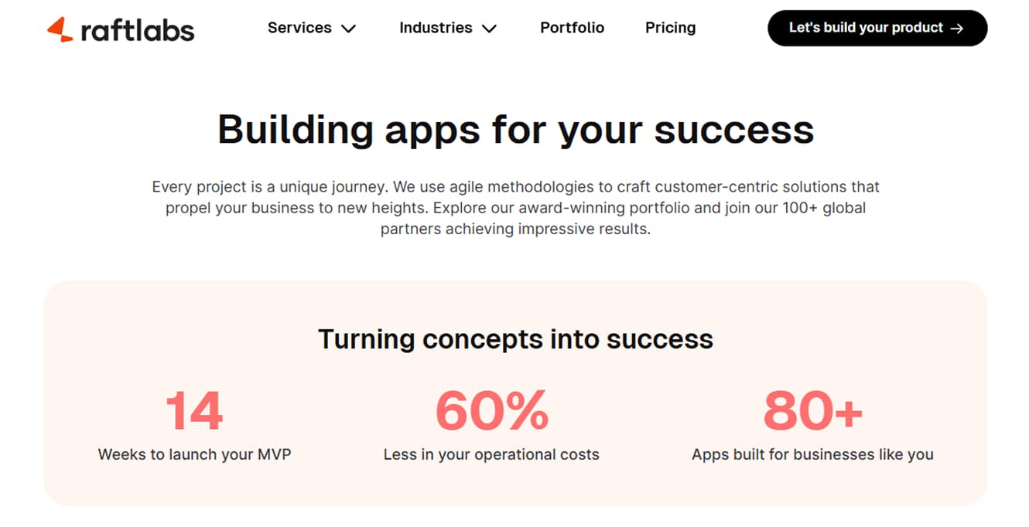The width and height of the screenshot is (1029, 527).
Task: Open the Industries navigation menu
Action: pos(436,28)
